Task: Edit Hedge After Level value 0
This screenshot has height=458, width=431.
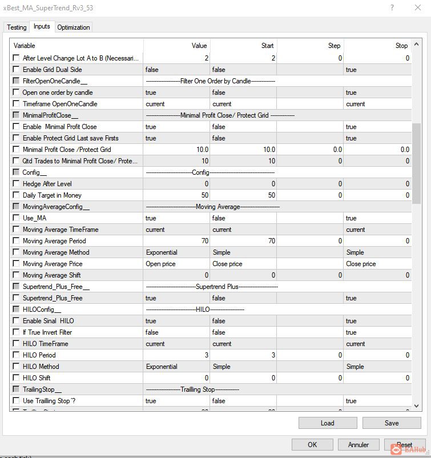Action: click(176, 184)
